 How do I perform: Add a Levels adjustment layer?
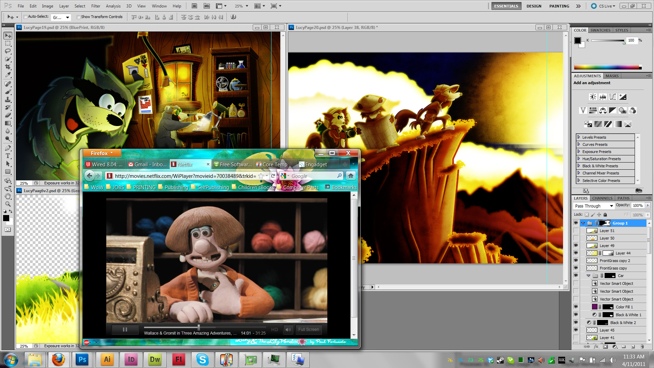coord(603,97)
